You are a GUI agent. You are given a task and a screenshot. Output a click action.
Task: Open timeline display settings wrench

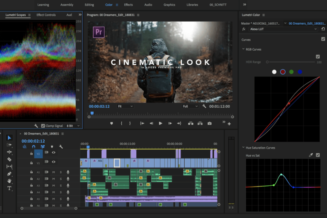coord(61,146)
